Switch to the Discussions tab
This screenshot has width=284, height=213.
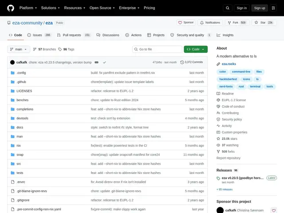(x=108, y=35)
